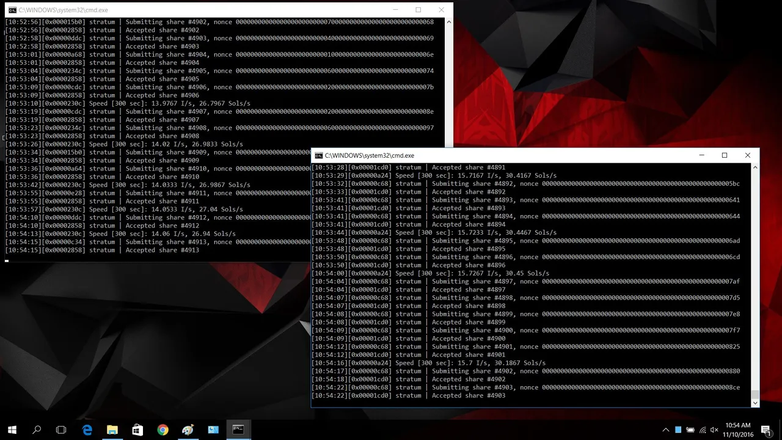Launch Google Chrome from the taskbar
The width and height of the screenshot is (782, 440).
163,430
